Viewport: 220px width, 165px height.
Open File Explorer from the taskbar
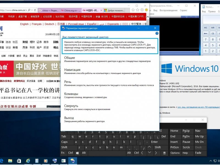coord(10,161)
